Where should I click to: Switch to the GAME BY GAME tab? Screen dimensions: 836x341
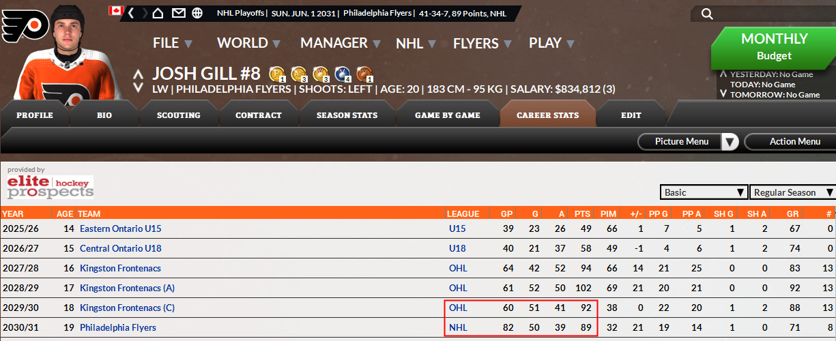(x=448, y=115)
